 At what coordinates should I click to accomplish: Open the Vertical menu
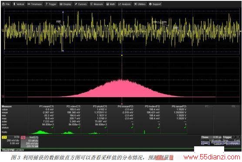pyautogui.click(x=19, y=4)
